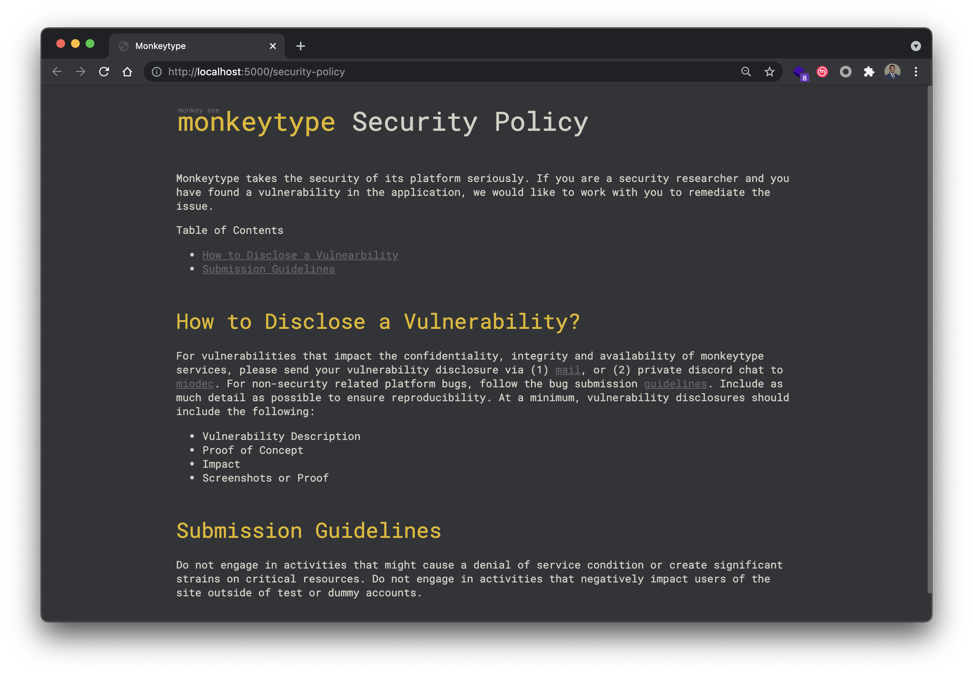Bookmark this page with the star icon

pos(769,72)
